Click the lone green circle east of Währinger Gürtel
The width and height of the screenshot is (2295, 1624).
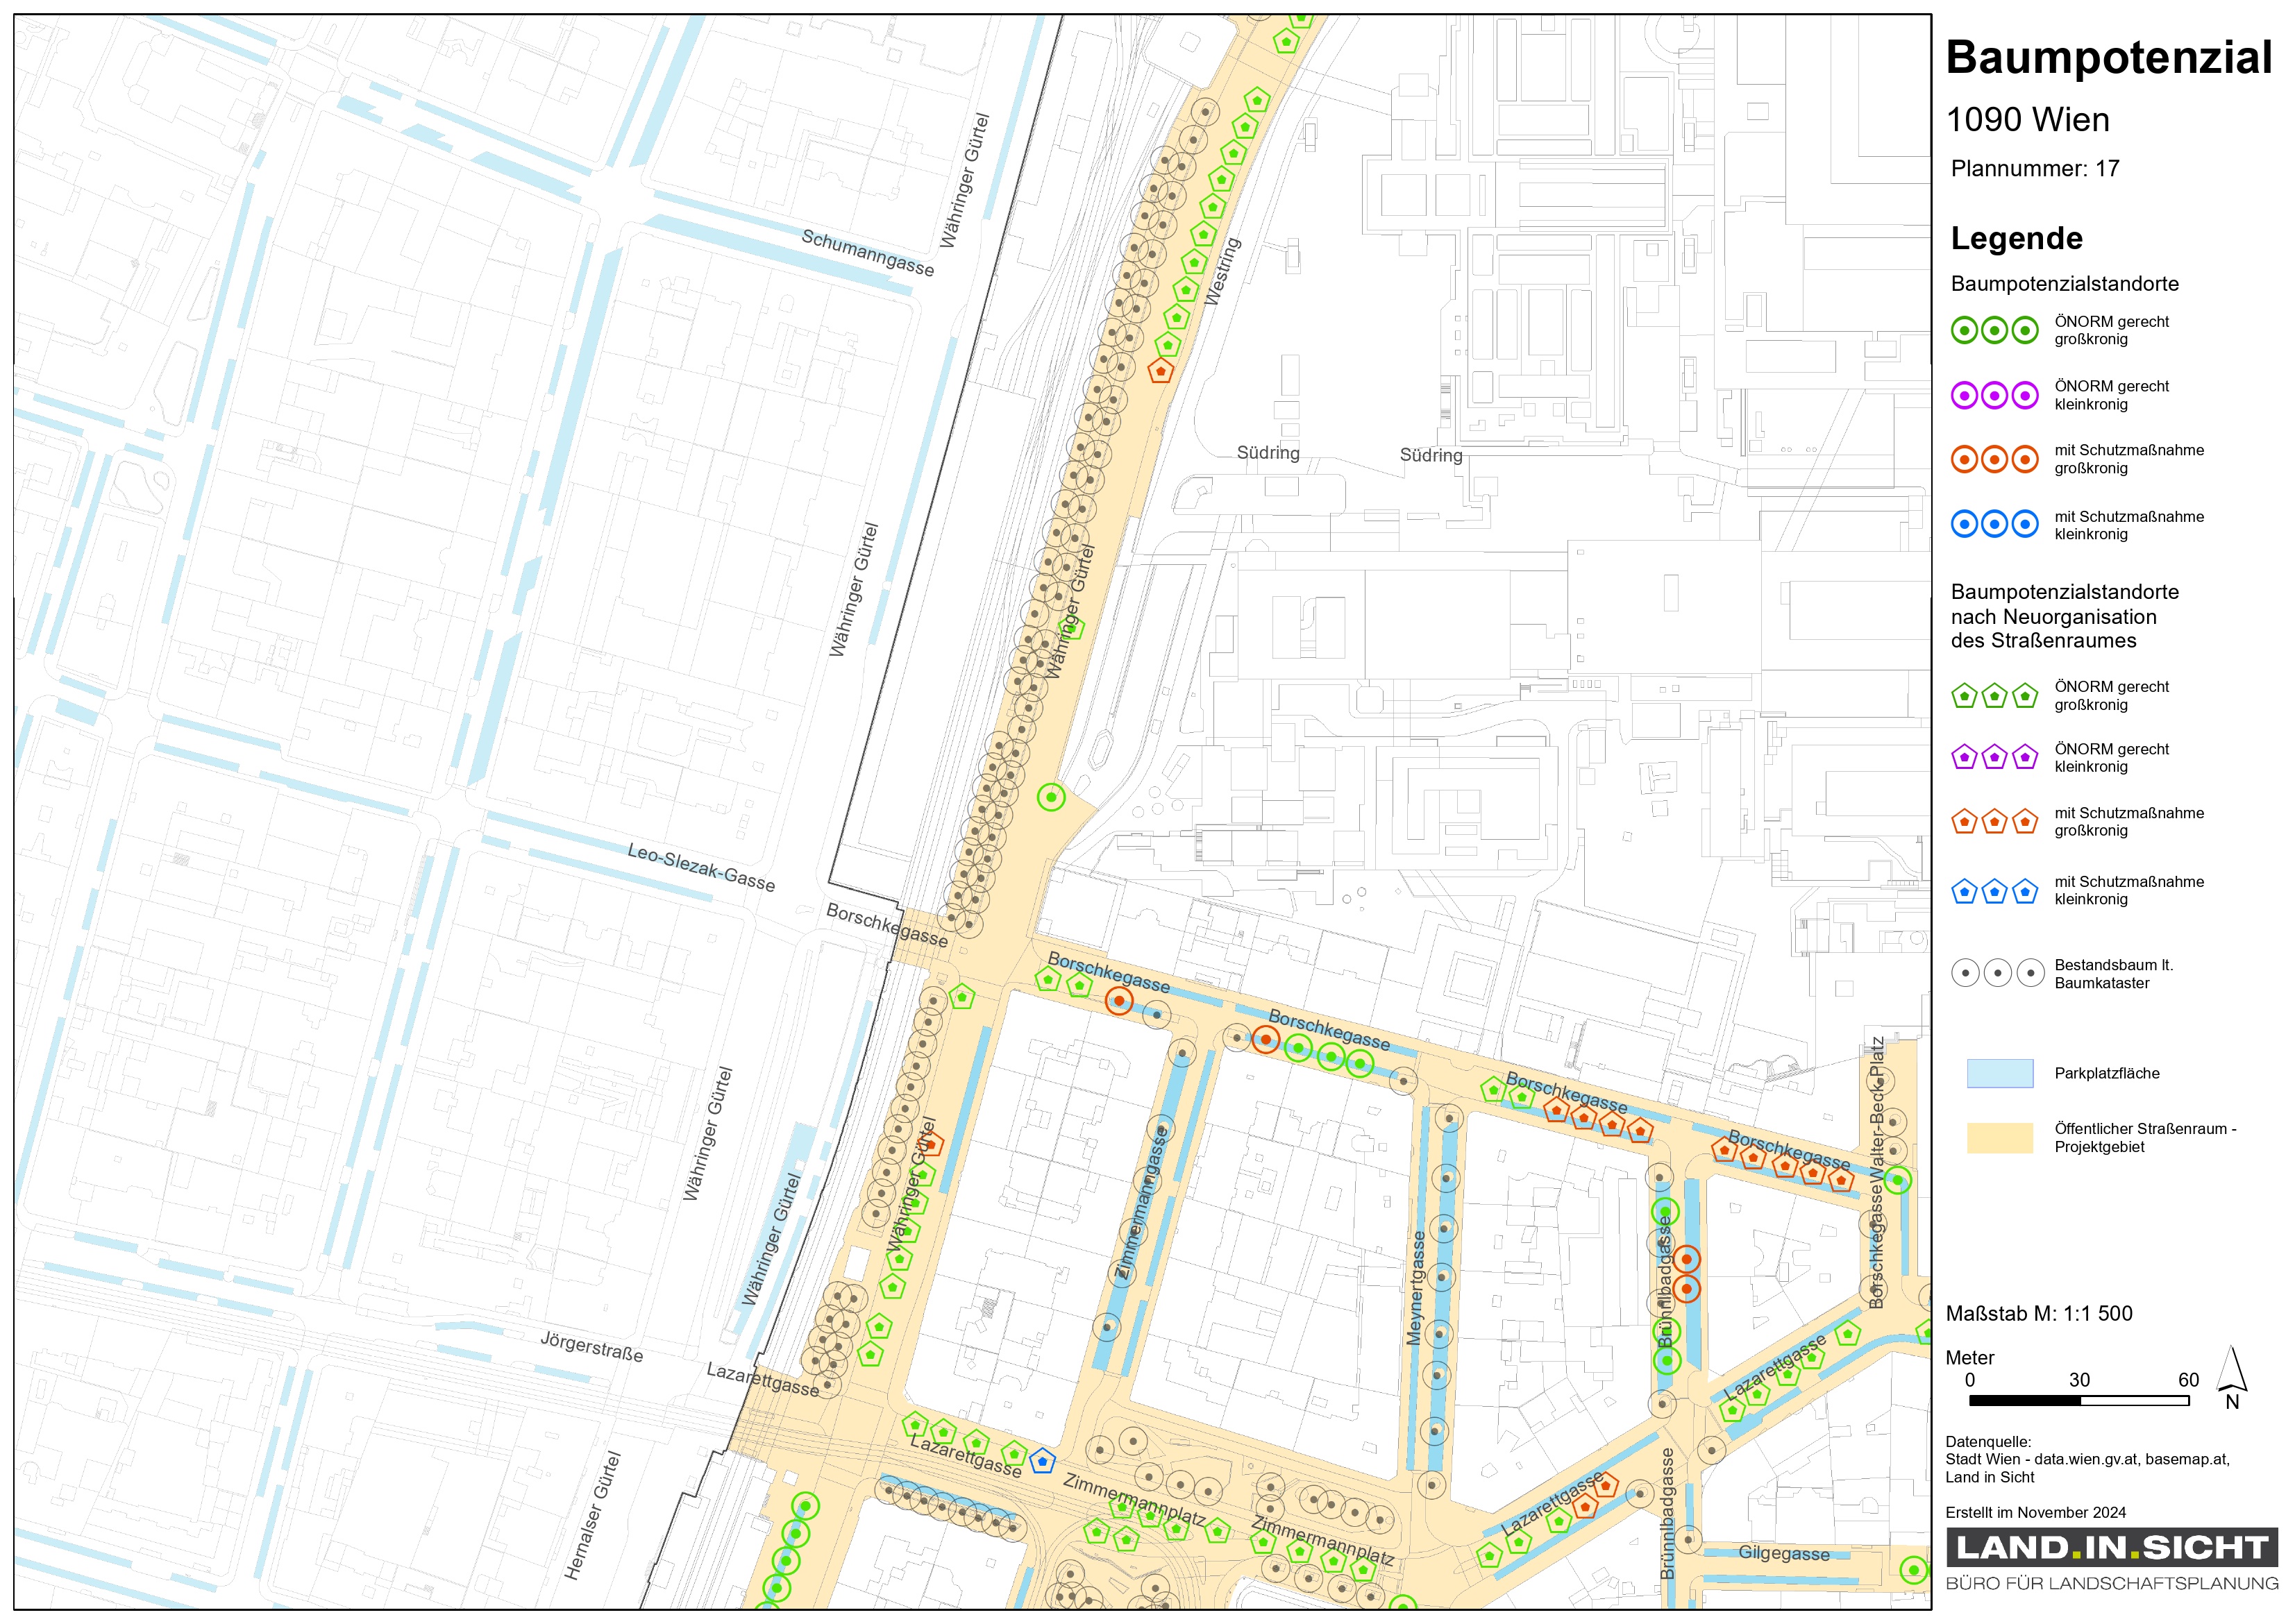coord(1051,797)
